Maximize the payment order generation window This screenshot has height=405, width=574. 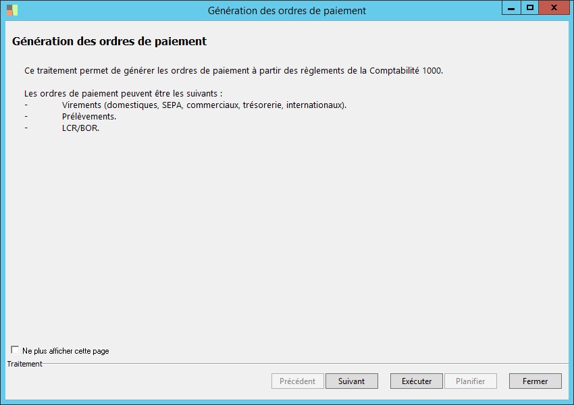(x=530, y=8)
